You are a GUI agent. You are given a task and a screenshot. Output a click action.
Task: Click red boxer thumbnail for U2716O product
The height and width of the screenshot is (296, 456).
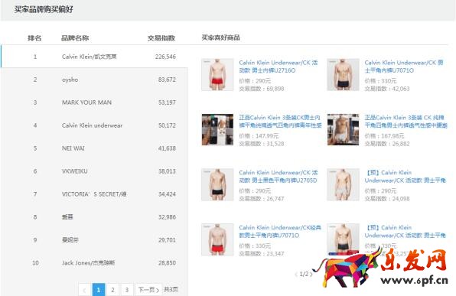click(217, 74)
